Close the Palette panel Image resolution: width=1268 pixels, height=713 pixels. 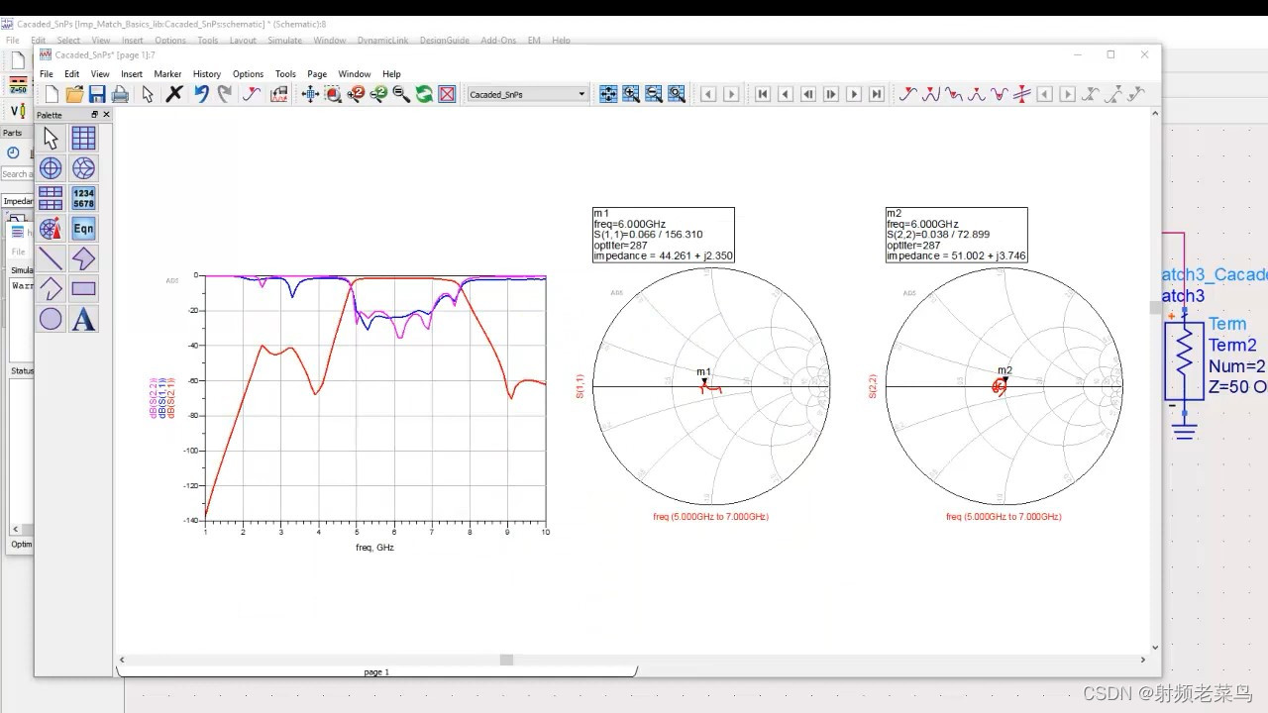pos(107,115)
